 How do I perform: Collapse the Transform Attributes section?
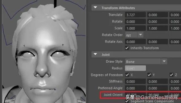coord(95,8)
